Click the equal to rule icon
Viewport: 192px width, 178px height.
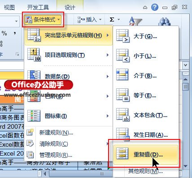pos(123,95)
